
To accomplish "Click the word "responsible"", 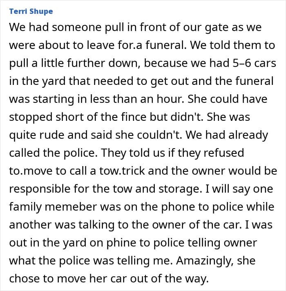I will [40, 189].
